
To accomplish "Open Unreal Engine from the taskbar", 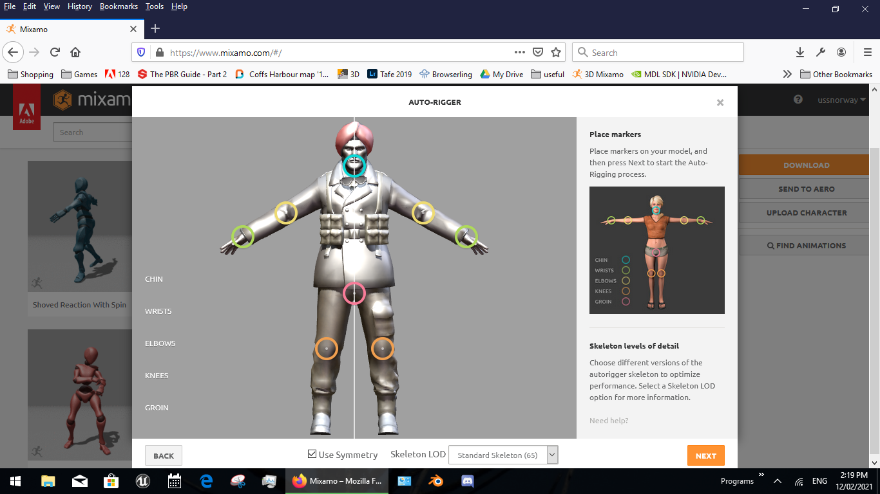I will click(x=142, y=480).
